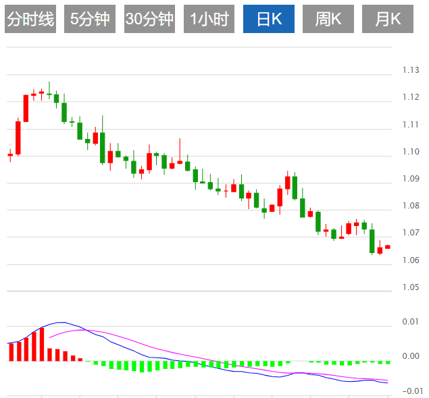
Task: Click the longest green MACD histogram bar
Action: point(142,366)
